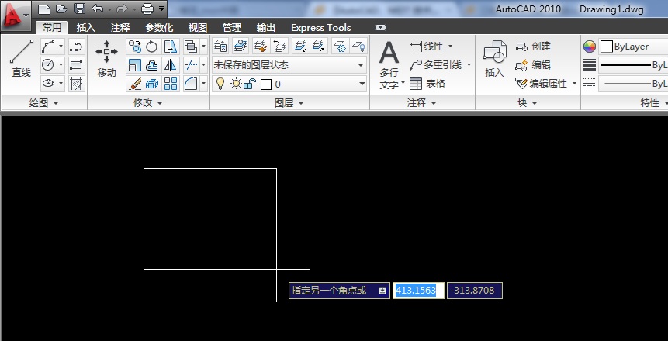Viewport: 668px width, 341px height.
Task: Click the Layer Freeze icon
Action: click(340, 46)
